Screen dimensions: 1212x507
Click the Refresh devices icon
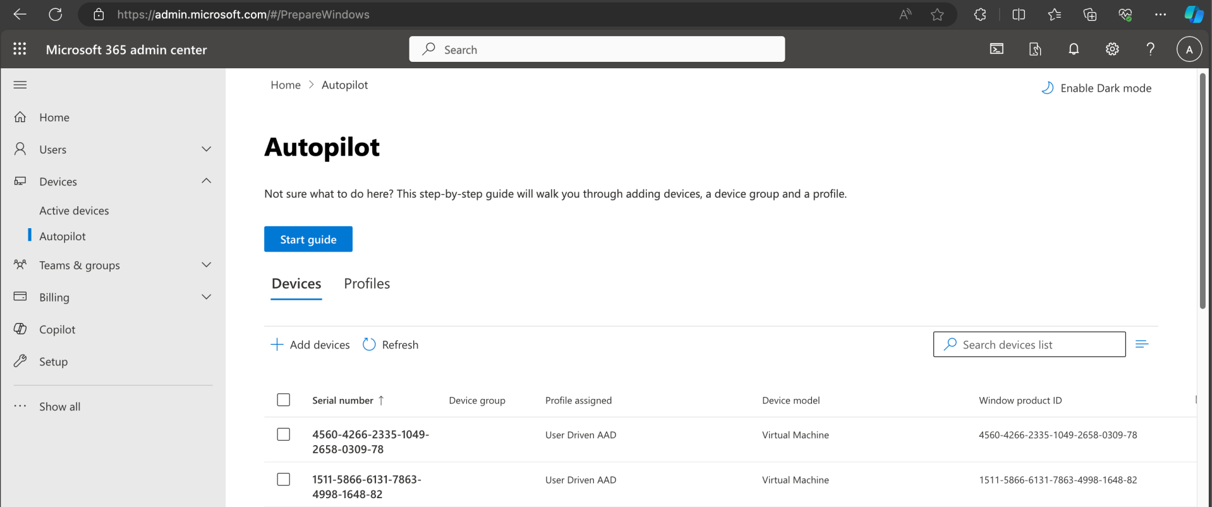[x=370, y=345]
